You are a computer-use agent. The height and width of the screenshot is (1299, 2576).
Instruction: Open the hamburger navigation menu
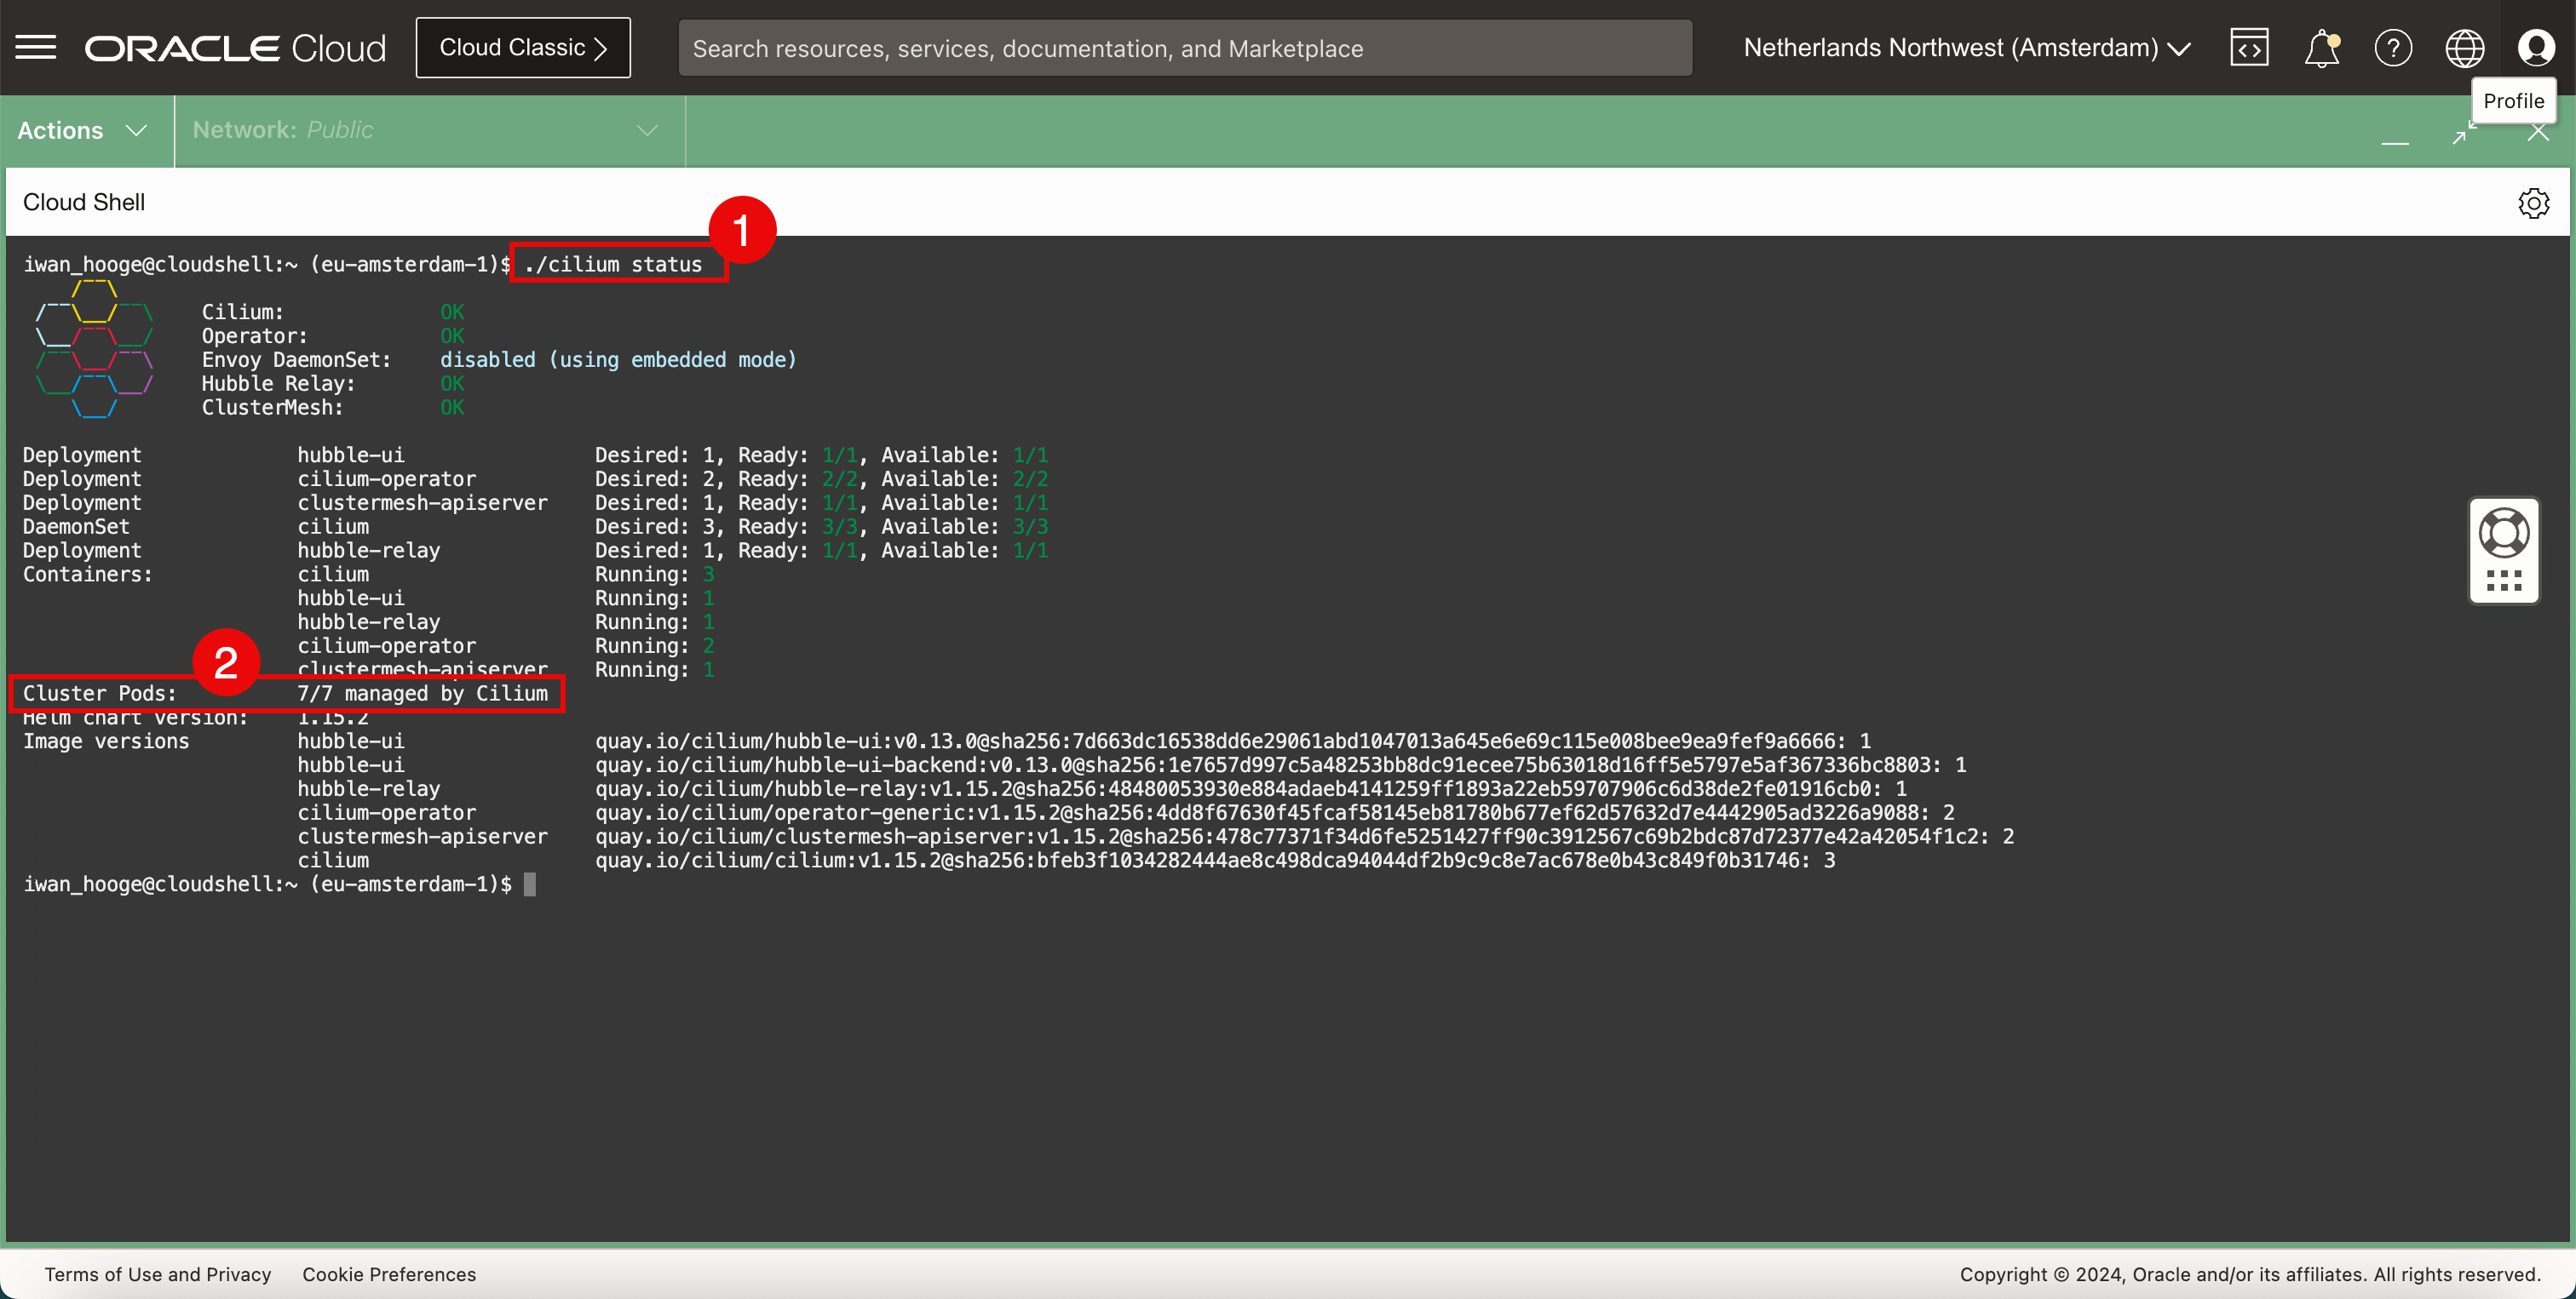point(36,47)
